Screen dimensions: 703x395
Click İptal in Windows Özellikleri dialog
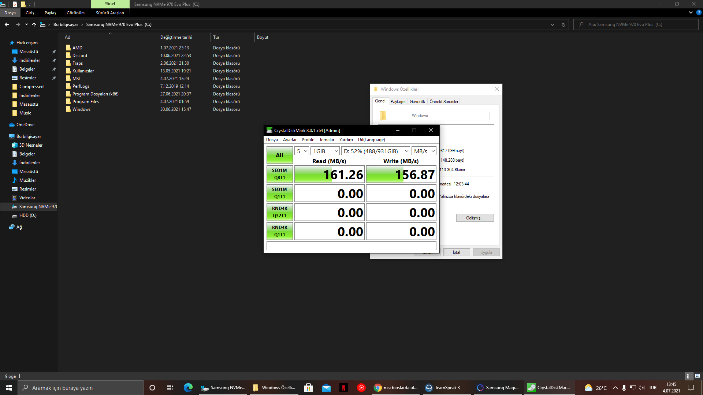456,252
